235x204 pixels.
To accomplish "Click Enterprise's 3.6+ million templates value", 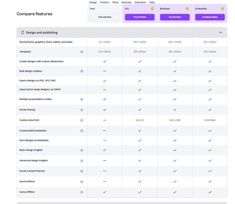I will tap(210, 52).
